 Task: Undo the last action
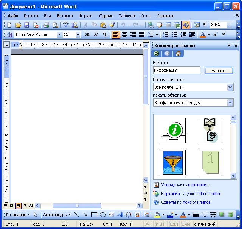[123, 25]
